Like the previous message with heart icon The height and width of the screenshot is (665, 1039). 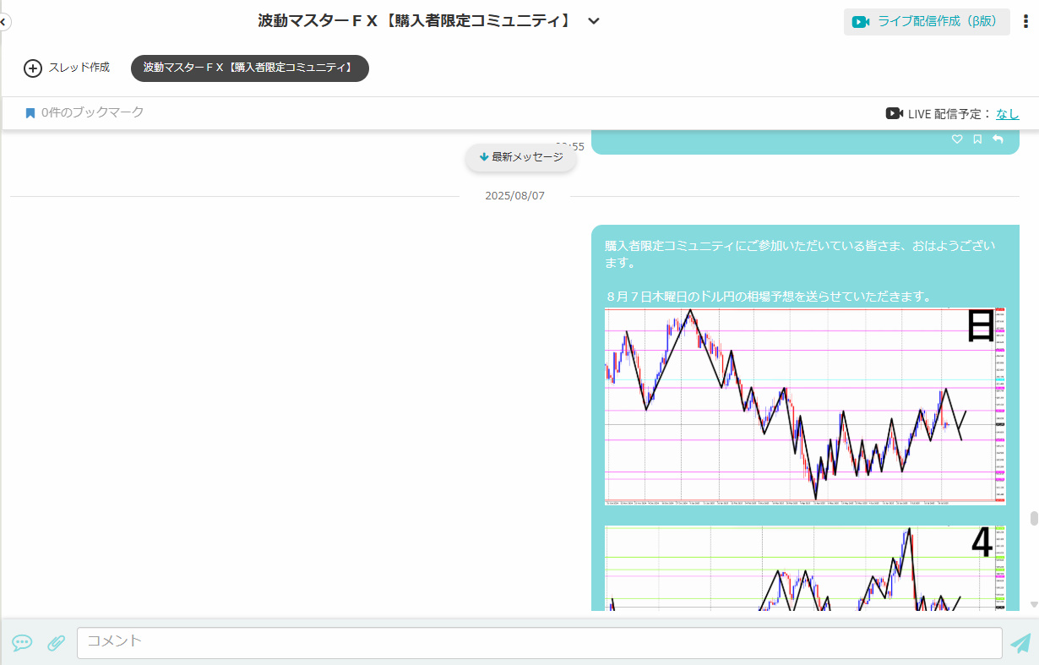pyautogui.click(x=957, y=139)
